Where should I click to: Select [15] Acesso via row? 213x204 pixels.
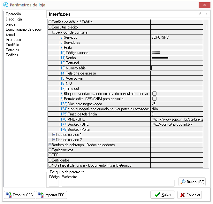click(99, 78)
